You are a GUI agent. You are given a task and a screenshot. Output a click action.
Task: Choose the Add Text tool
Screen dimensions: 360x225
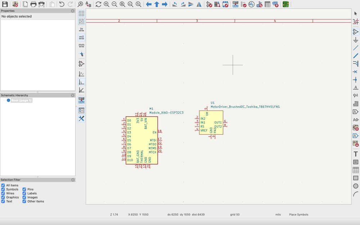(x=356, y=154)
